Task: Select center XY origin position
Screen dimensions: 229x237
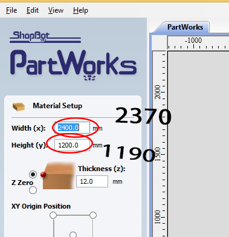Action: tap(73, 235)
